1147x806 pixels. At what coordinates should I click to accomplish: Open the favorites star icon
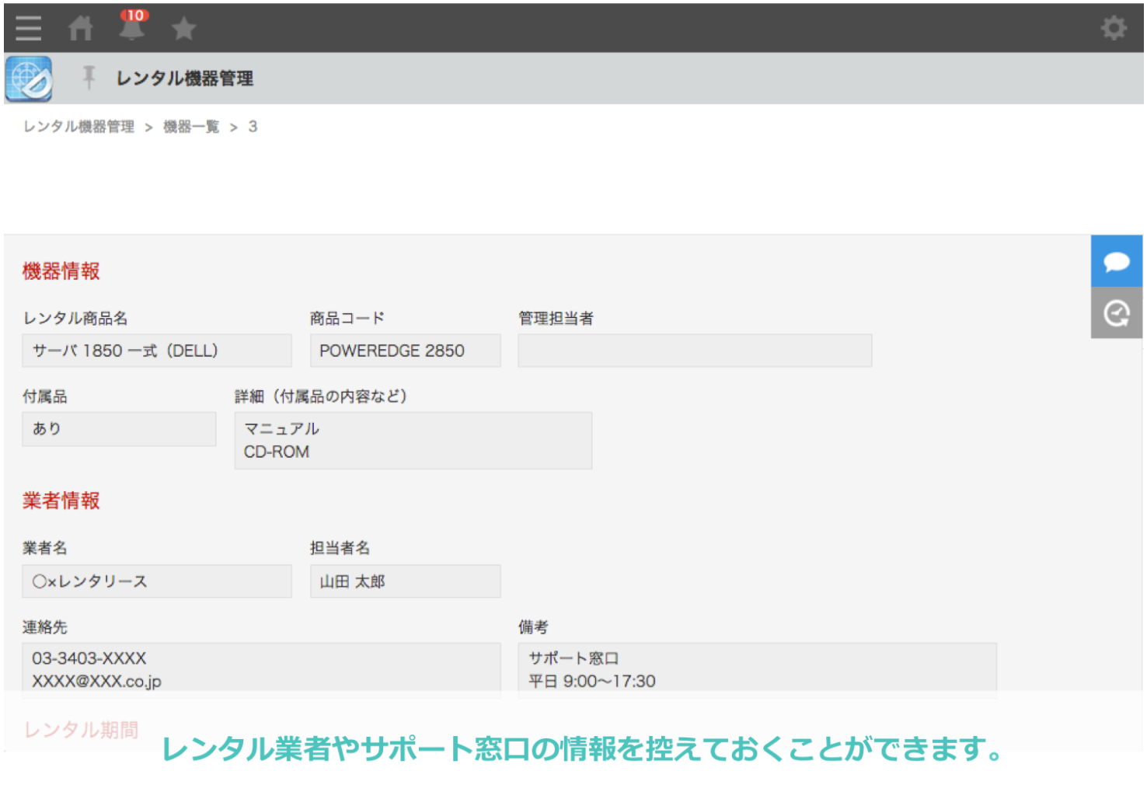184,29
